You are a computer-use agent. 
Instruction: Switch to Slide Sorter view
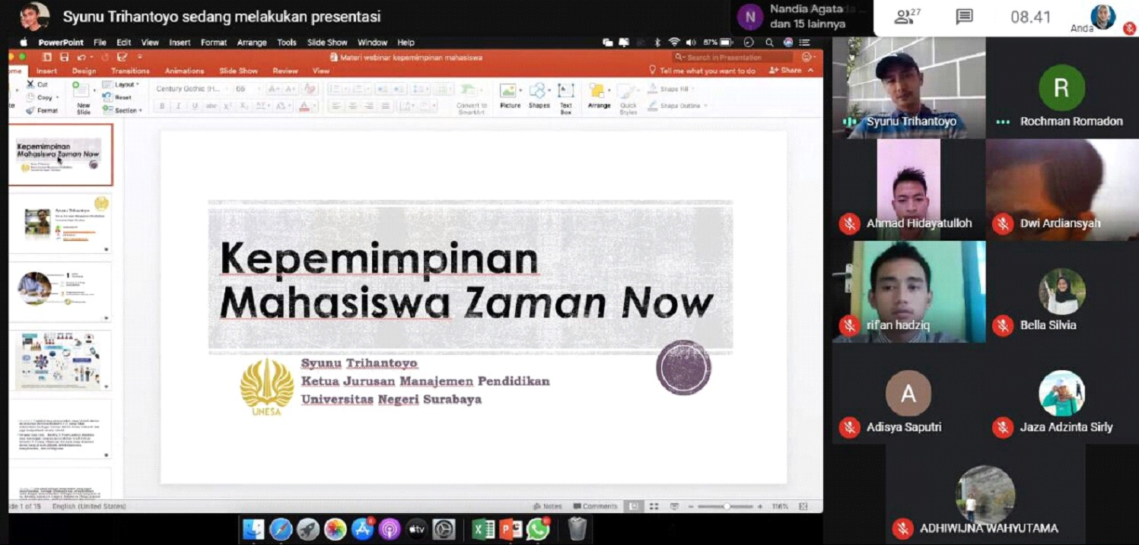[654, 506]
